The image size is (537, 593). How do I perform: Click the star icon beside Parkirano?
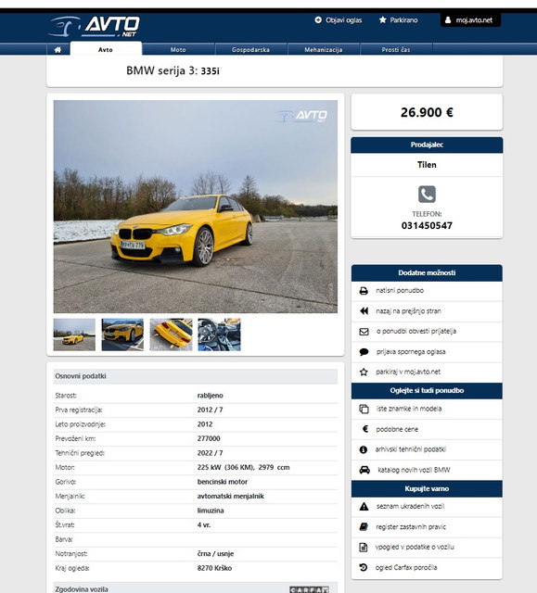pos(383,19)
